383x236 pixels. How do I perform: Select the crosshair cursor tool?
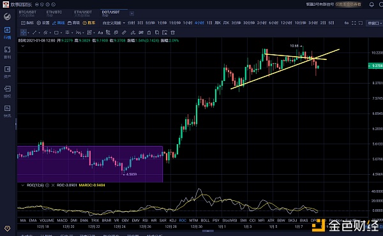(x=24, y=33)
